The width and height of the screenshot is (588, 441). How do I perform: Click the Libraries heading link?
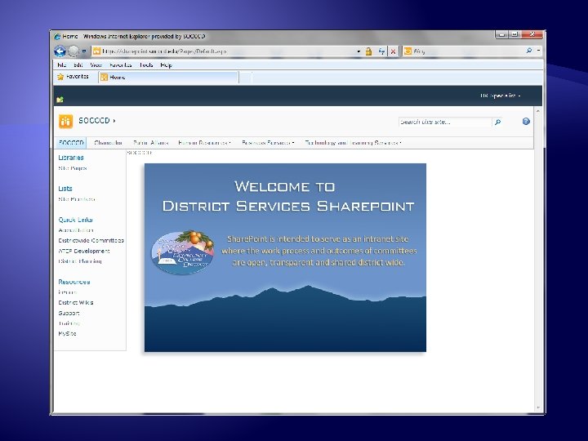point(71,158)
